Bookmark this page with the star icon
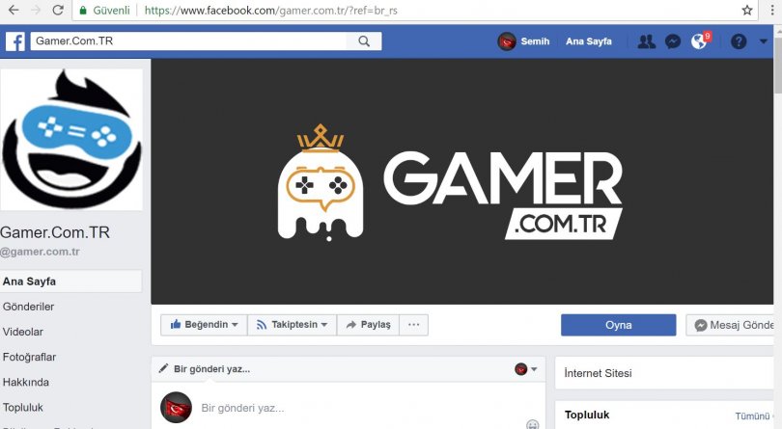 point(747,10)
